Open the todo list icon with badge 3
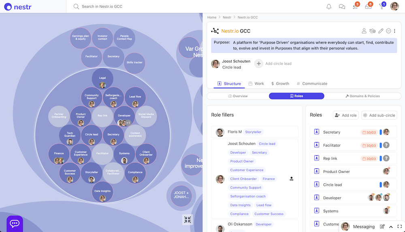Viewport: 405px width, 232px height. click(x=356, y=6)
